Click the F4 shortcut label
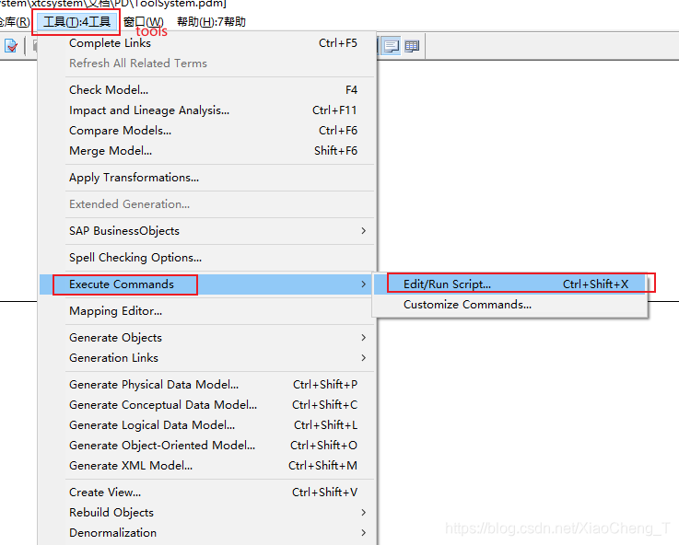 [351, 89]
